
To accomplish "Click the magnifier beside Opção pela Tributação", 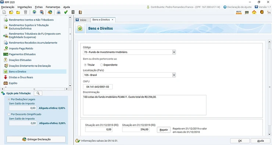I will pos(38,93).
